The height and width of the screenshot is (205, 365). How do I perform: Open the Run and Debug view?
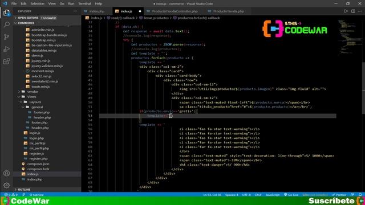(6, 49)
